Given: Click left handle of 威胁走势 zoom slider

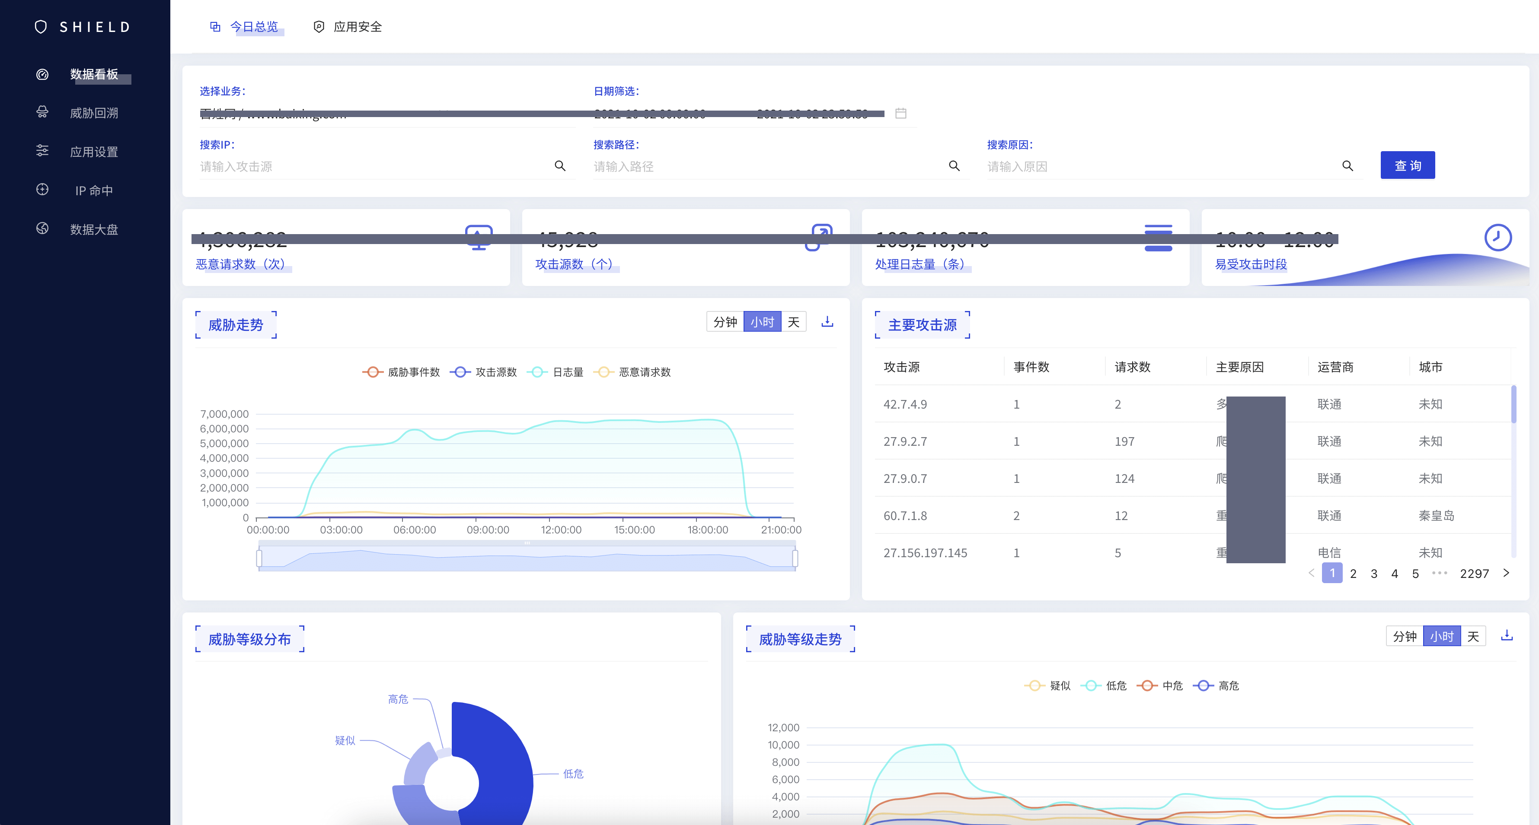Looking at the screenshot, I should click(259, 558).
